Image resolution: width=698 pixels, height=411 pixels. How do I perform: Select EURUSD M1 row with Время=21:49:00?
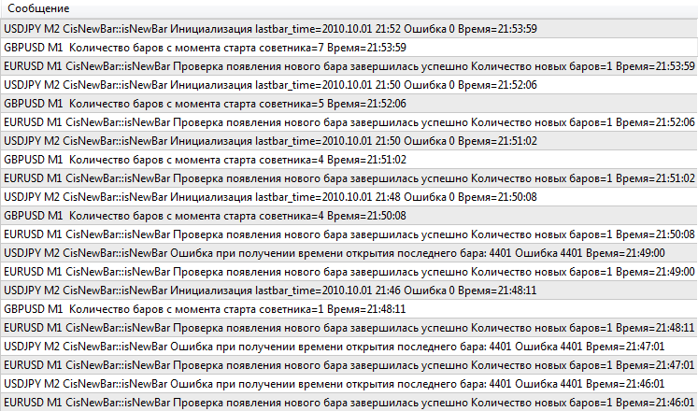pos(349,272)
